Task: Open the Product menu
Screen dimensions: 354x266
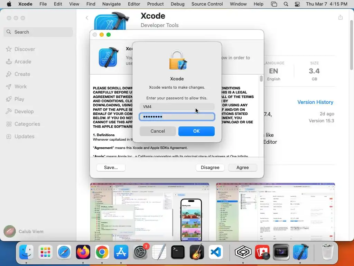Action: pyautogui.click(x=155, y=4)
